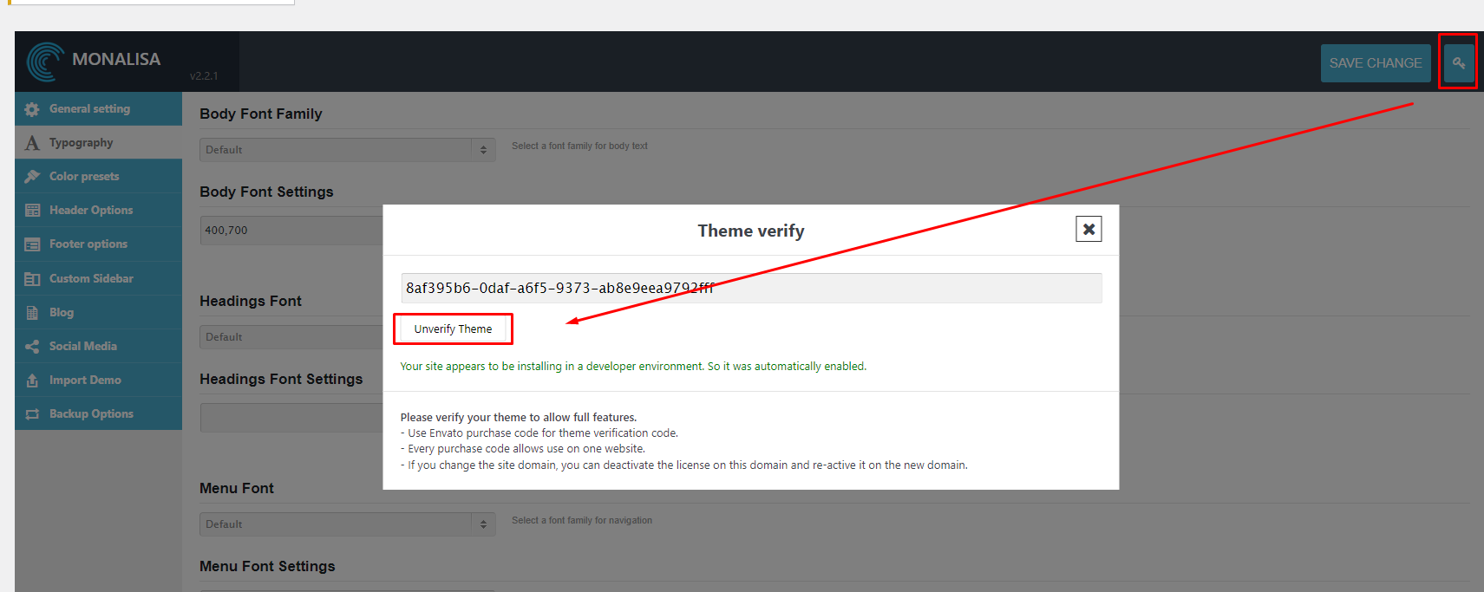Click the Theme verify dialog title

[751, 231]
